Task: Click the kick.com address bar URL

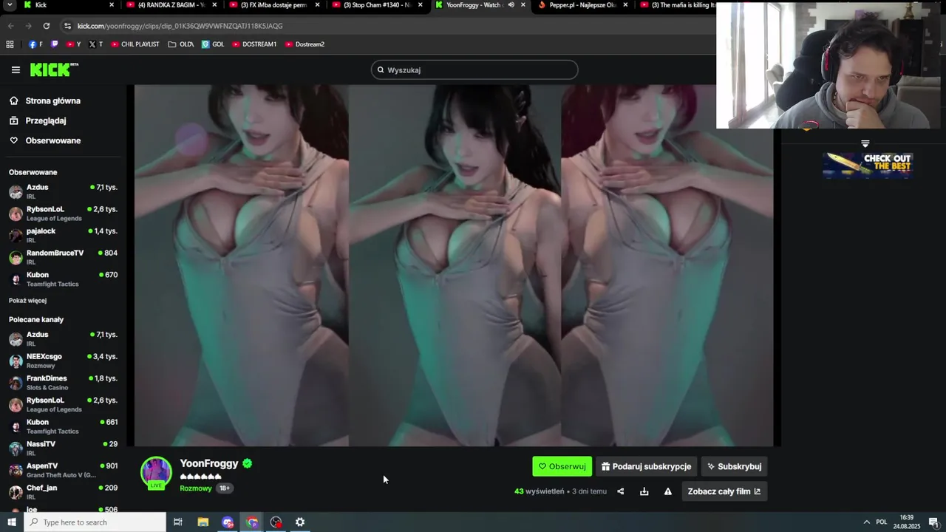Action: click(180, 26)
